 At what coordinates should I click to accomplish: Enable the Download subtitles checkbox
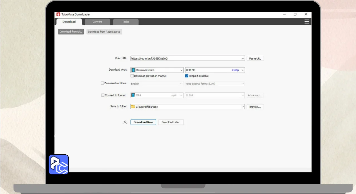coord(102,83)
